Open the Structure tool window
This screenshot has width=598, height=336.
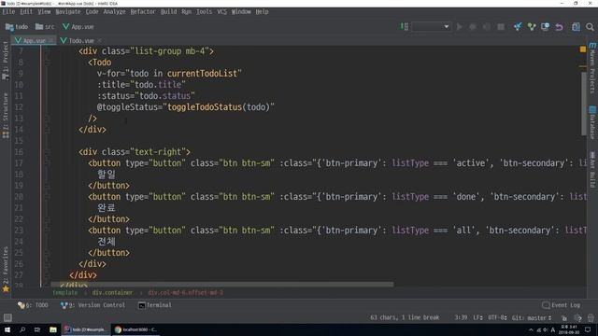[6, 115]
